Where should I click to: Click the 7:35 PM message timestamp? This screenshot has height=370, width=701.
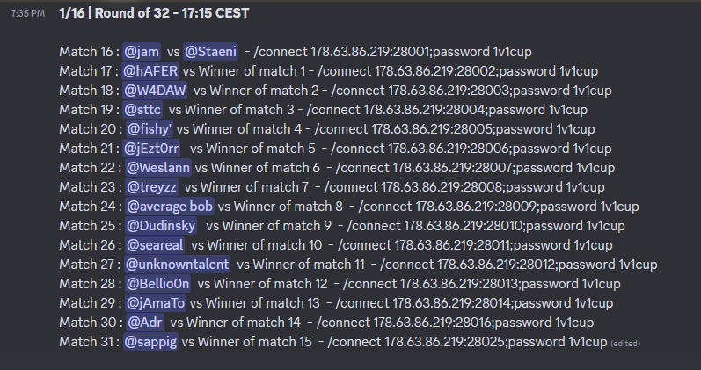pos(26,14)
